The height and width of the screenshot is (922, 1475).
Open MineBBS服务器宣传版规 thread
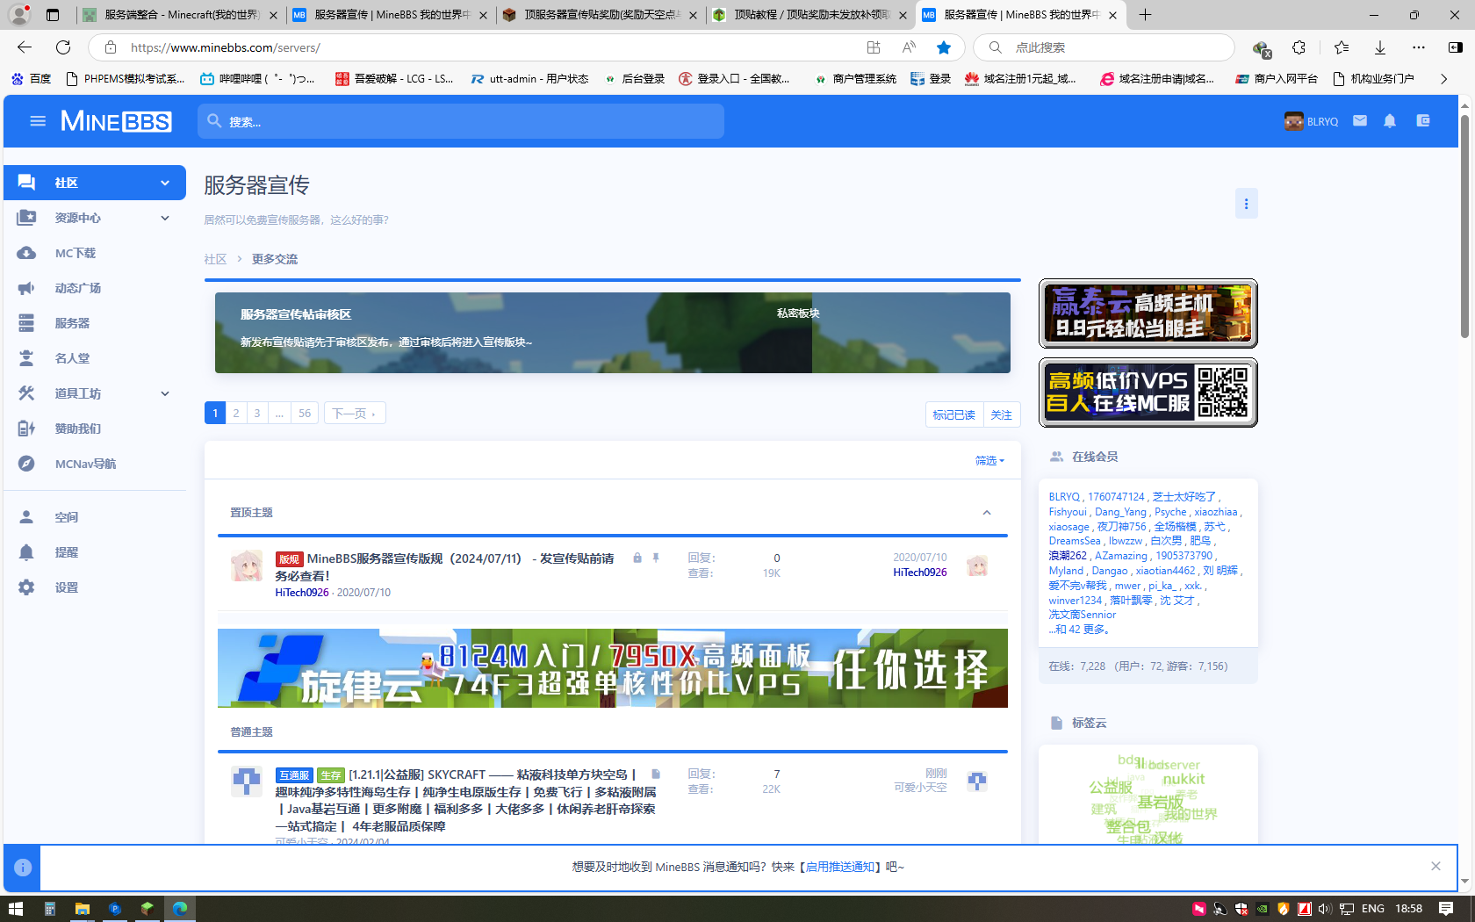(x=445, y=566)
